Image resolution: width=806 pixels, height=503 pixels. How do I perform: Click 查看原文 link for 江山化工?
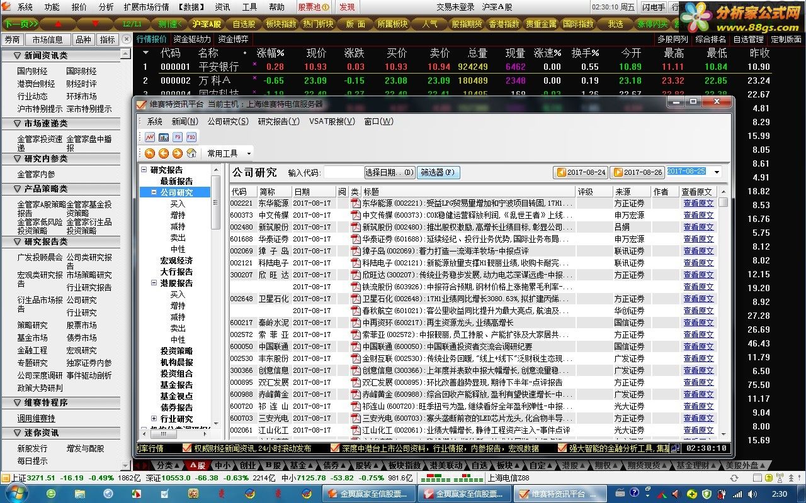pyautogui.click(x=698, y=430)
